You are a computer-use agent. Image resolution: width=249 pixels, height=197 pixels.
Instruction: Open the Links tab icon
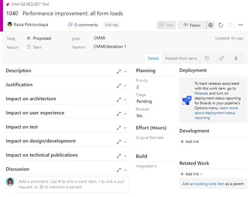click(x=221, y=58)
